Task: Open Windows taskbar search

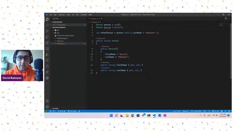Action: click(116, 115)
